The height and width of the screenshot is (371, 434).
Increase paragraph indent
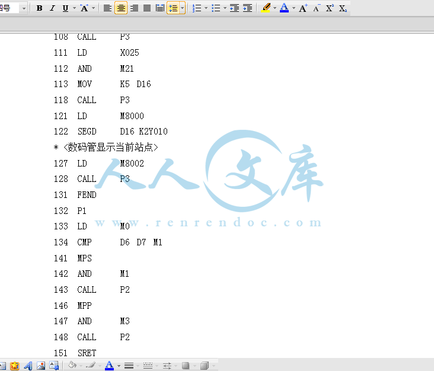click(247, 8)
